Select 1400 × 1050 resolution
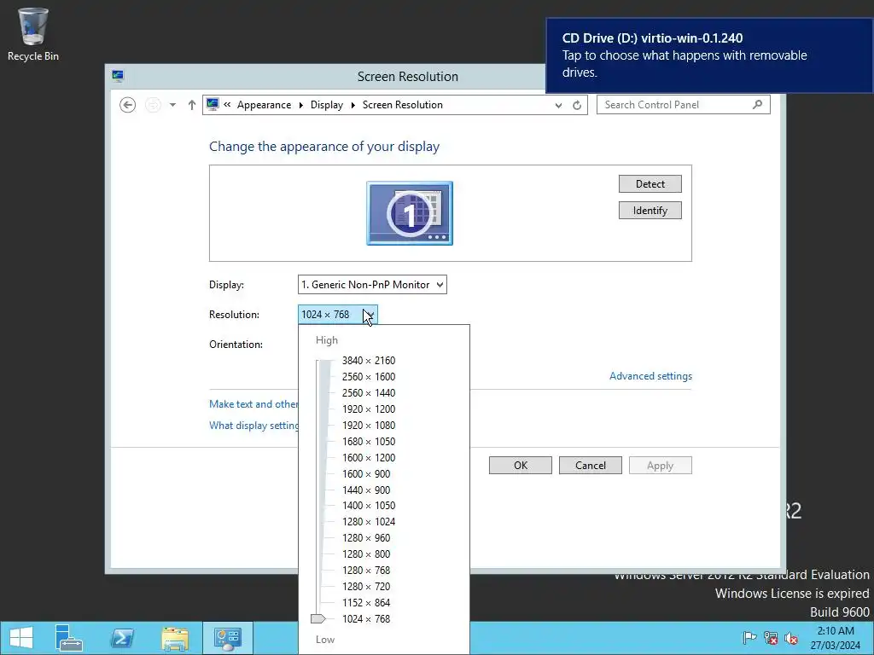Image resolution: width=874 pixels, height=655 pixels. click(369, 505)
